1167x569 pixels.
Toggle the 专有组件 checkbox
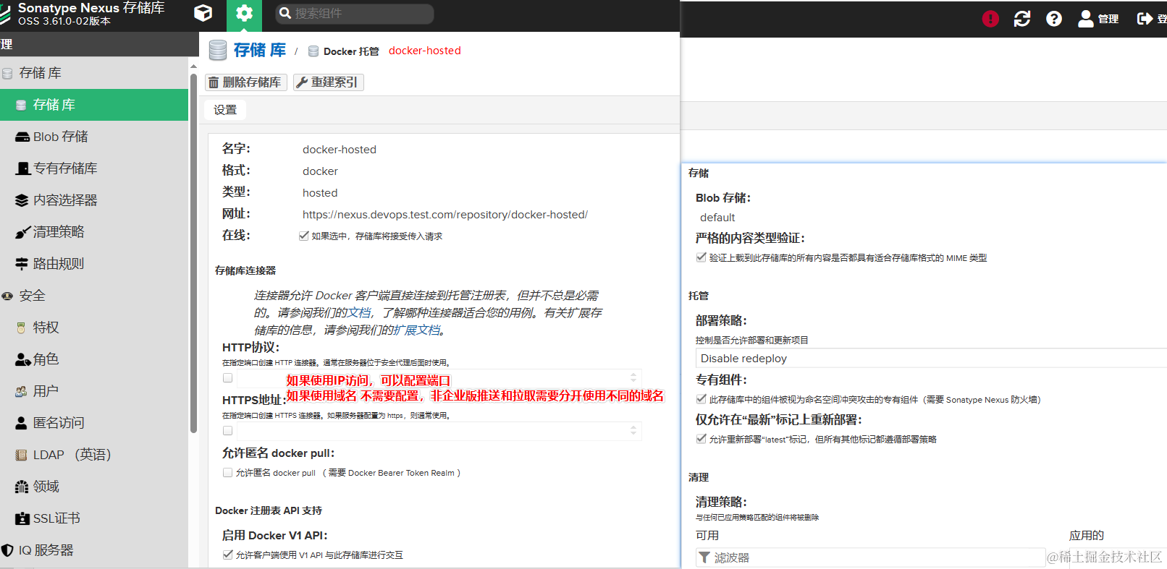coord(702,399)
